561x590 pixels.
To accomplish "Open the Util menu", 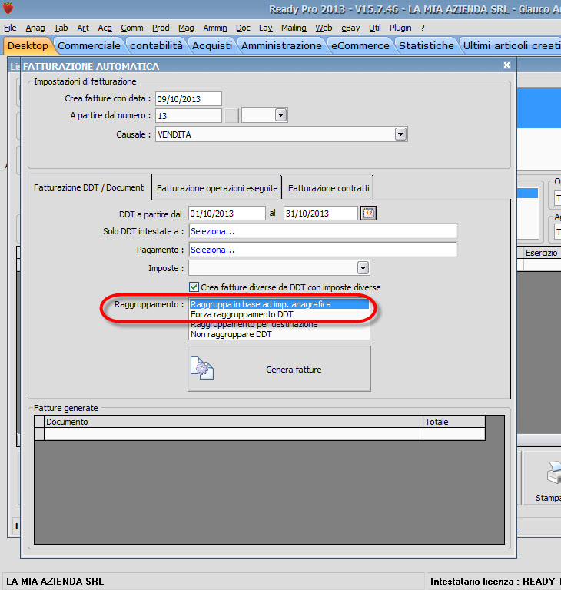I will pyautogui.click(x=374, y=28).
